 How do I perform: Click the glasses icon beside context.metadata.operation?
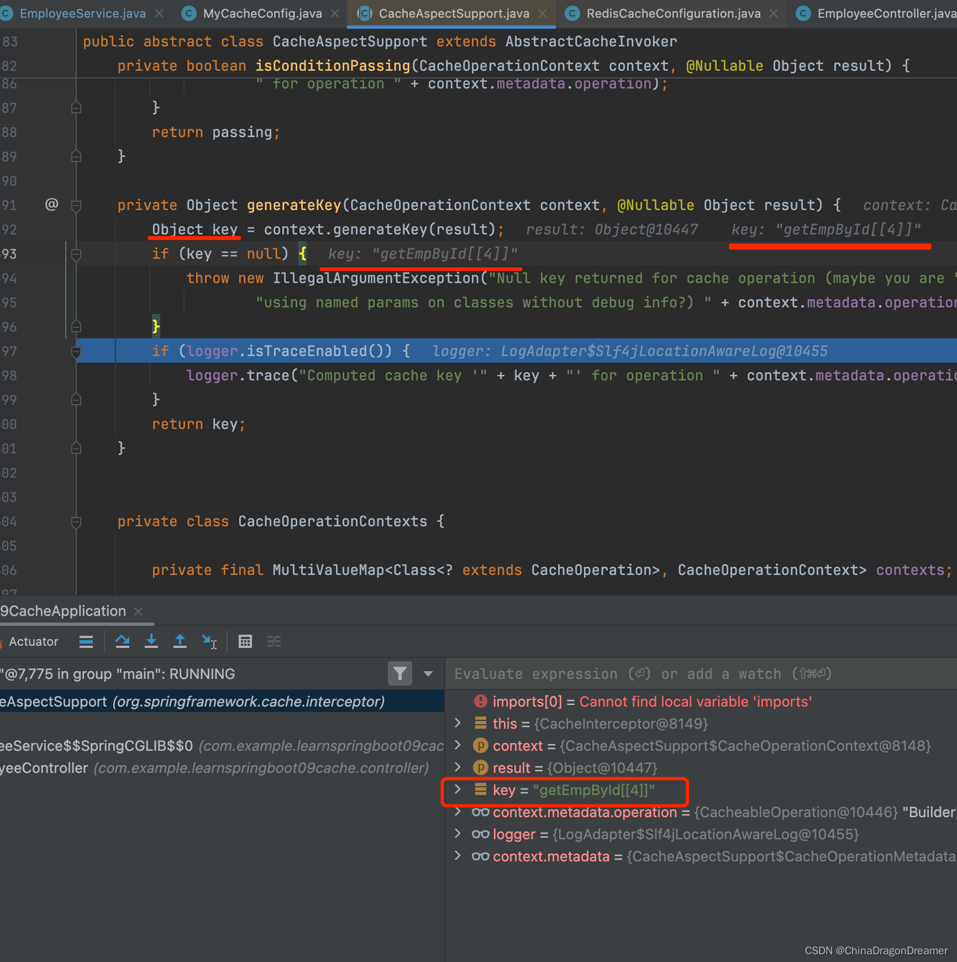tap(480, 812)
